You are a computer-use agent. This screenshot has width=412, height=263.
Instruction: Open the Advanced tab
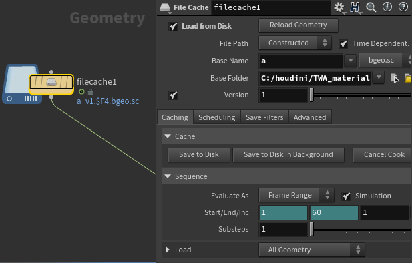[x=310, y=117]
